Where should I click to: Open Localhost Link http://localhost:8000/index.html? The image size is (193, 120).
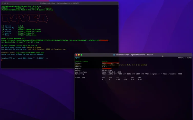(30, 53)
